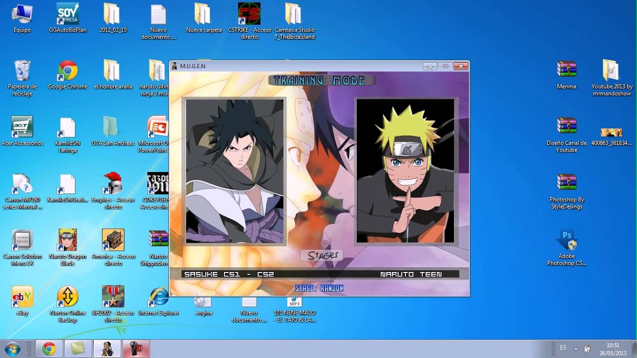Maximize the M.U.G.E.N window
Viewport: 637px width, 358px height.
pyautogui.click(x=445, y=66)
